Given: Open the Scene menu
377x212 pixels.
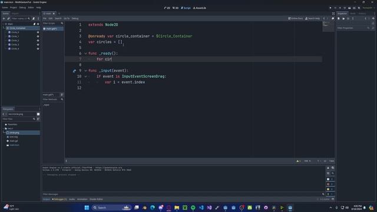Looking at the screenshot, I should [5, 8].
